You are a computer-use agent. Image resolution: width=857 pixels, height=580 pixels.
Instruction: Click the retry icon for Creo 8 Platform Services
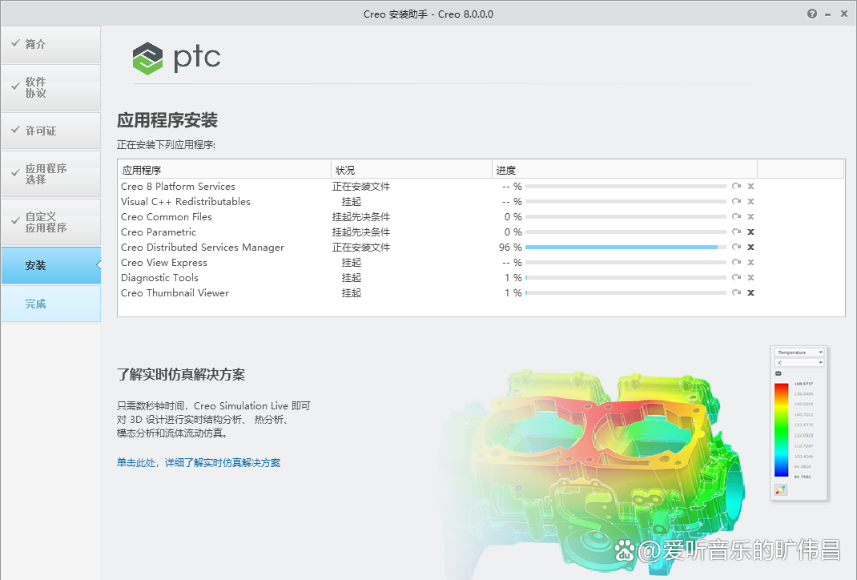(x=736, y=187)
